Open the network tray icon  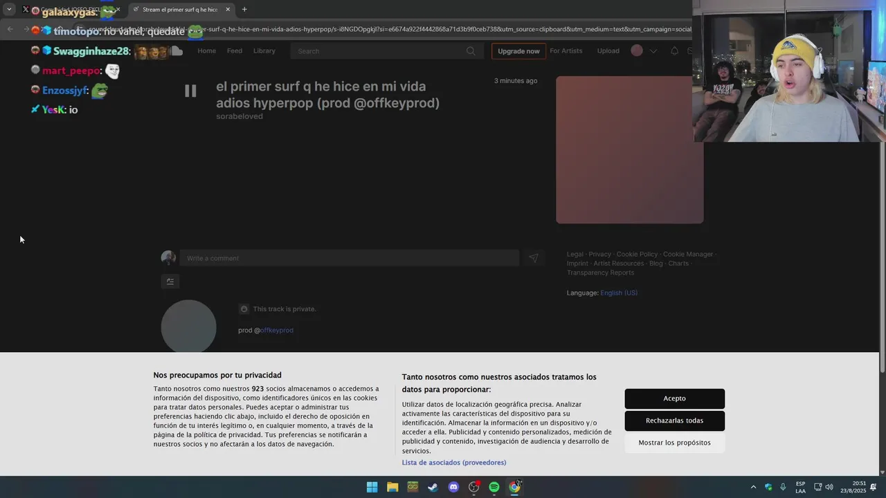click(x=817, y=487)
